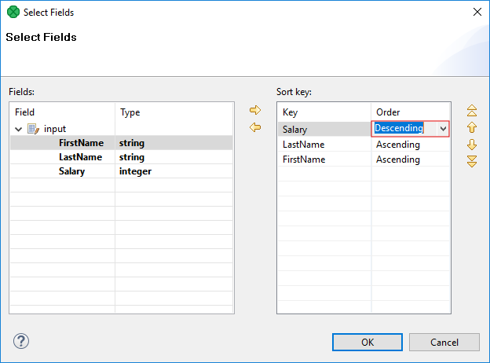Close the Select Fields dialog
The image size is (490, 363).
pos(477,12)
